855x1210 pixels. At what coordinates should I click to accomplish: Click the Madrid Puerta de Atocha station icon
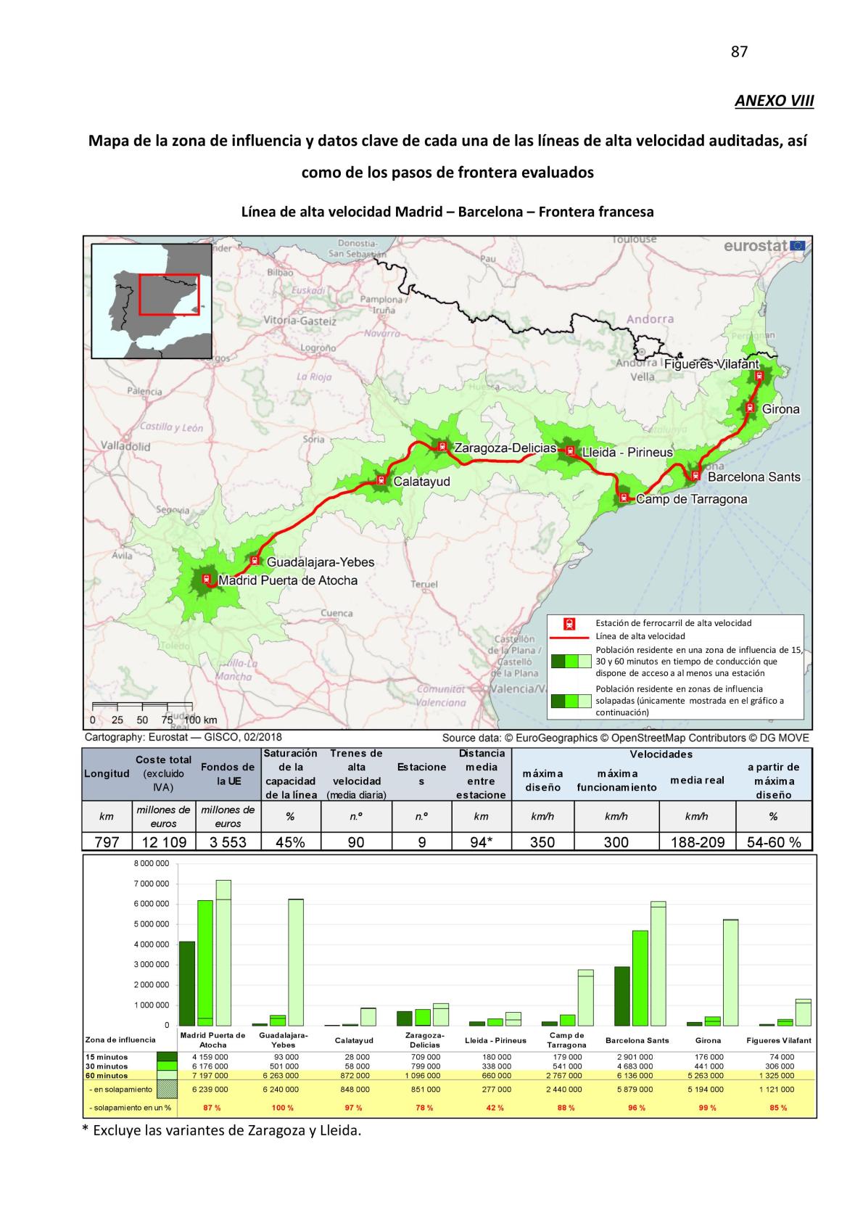pos(207,579)
